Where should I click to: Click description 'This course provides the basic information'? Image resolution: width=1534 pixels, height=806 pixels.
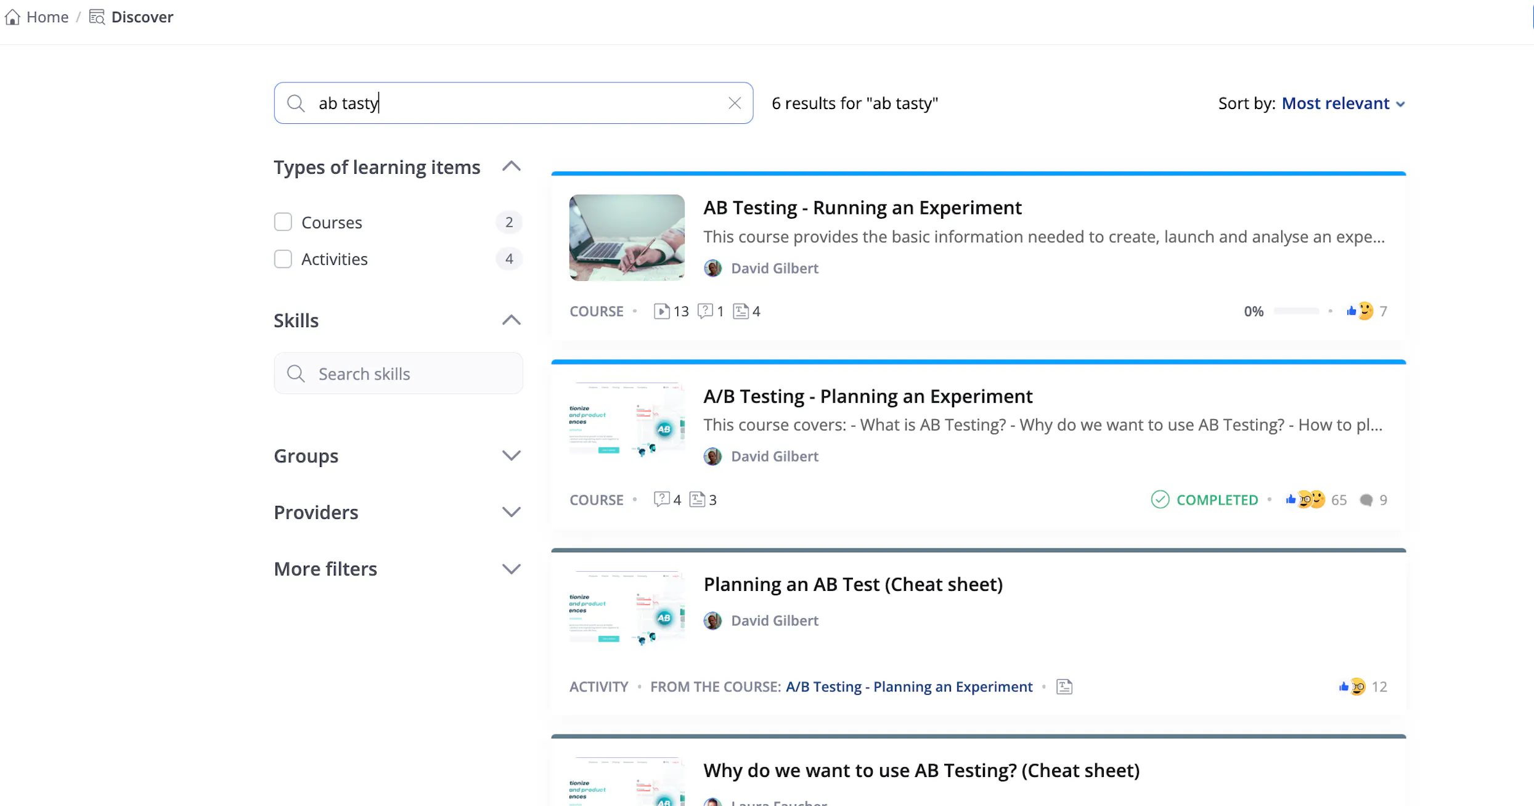[1044, 237]
